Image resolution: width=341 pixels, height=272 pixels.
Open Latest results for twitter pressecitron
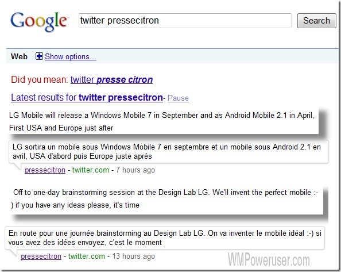(87, 98)
